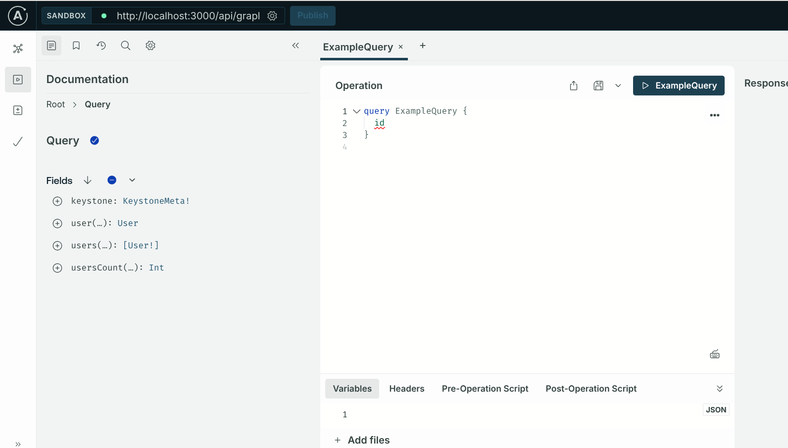Open the bookmarks icon for operation collections
Image resolution: width=788 pixels, height=448 pixels.
(x=76, y=45)
